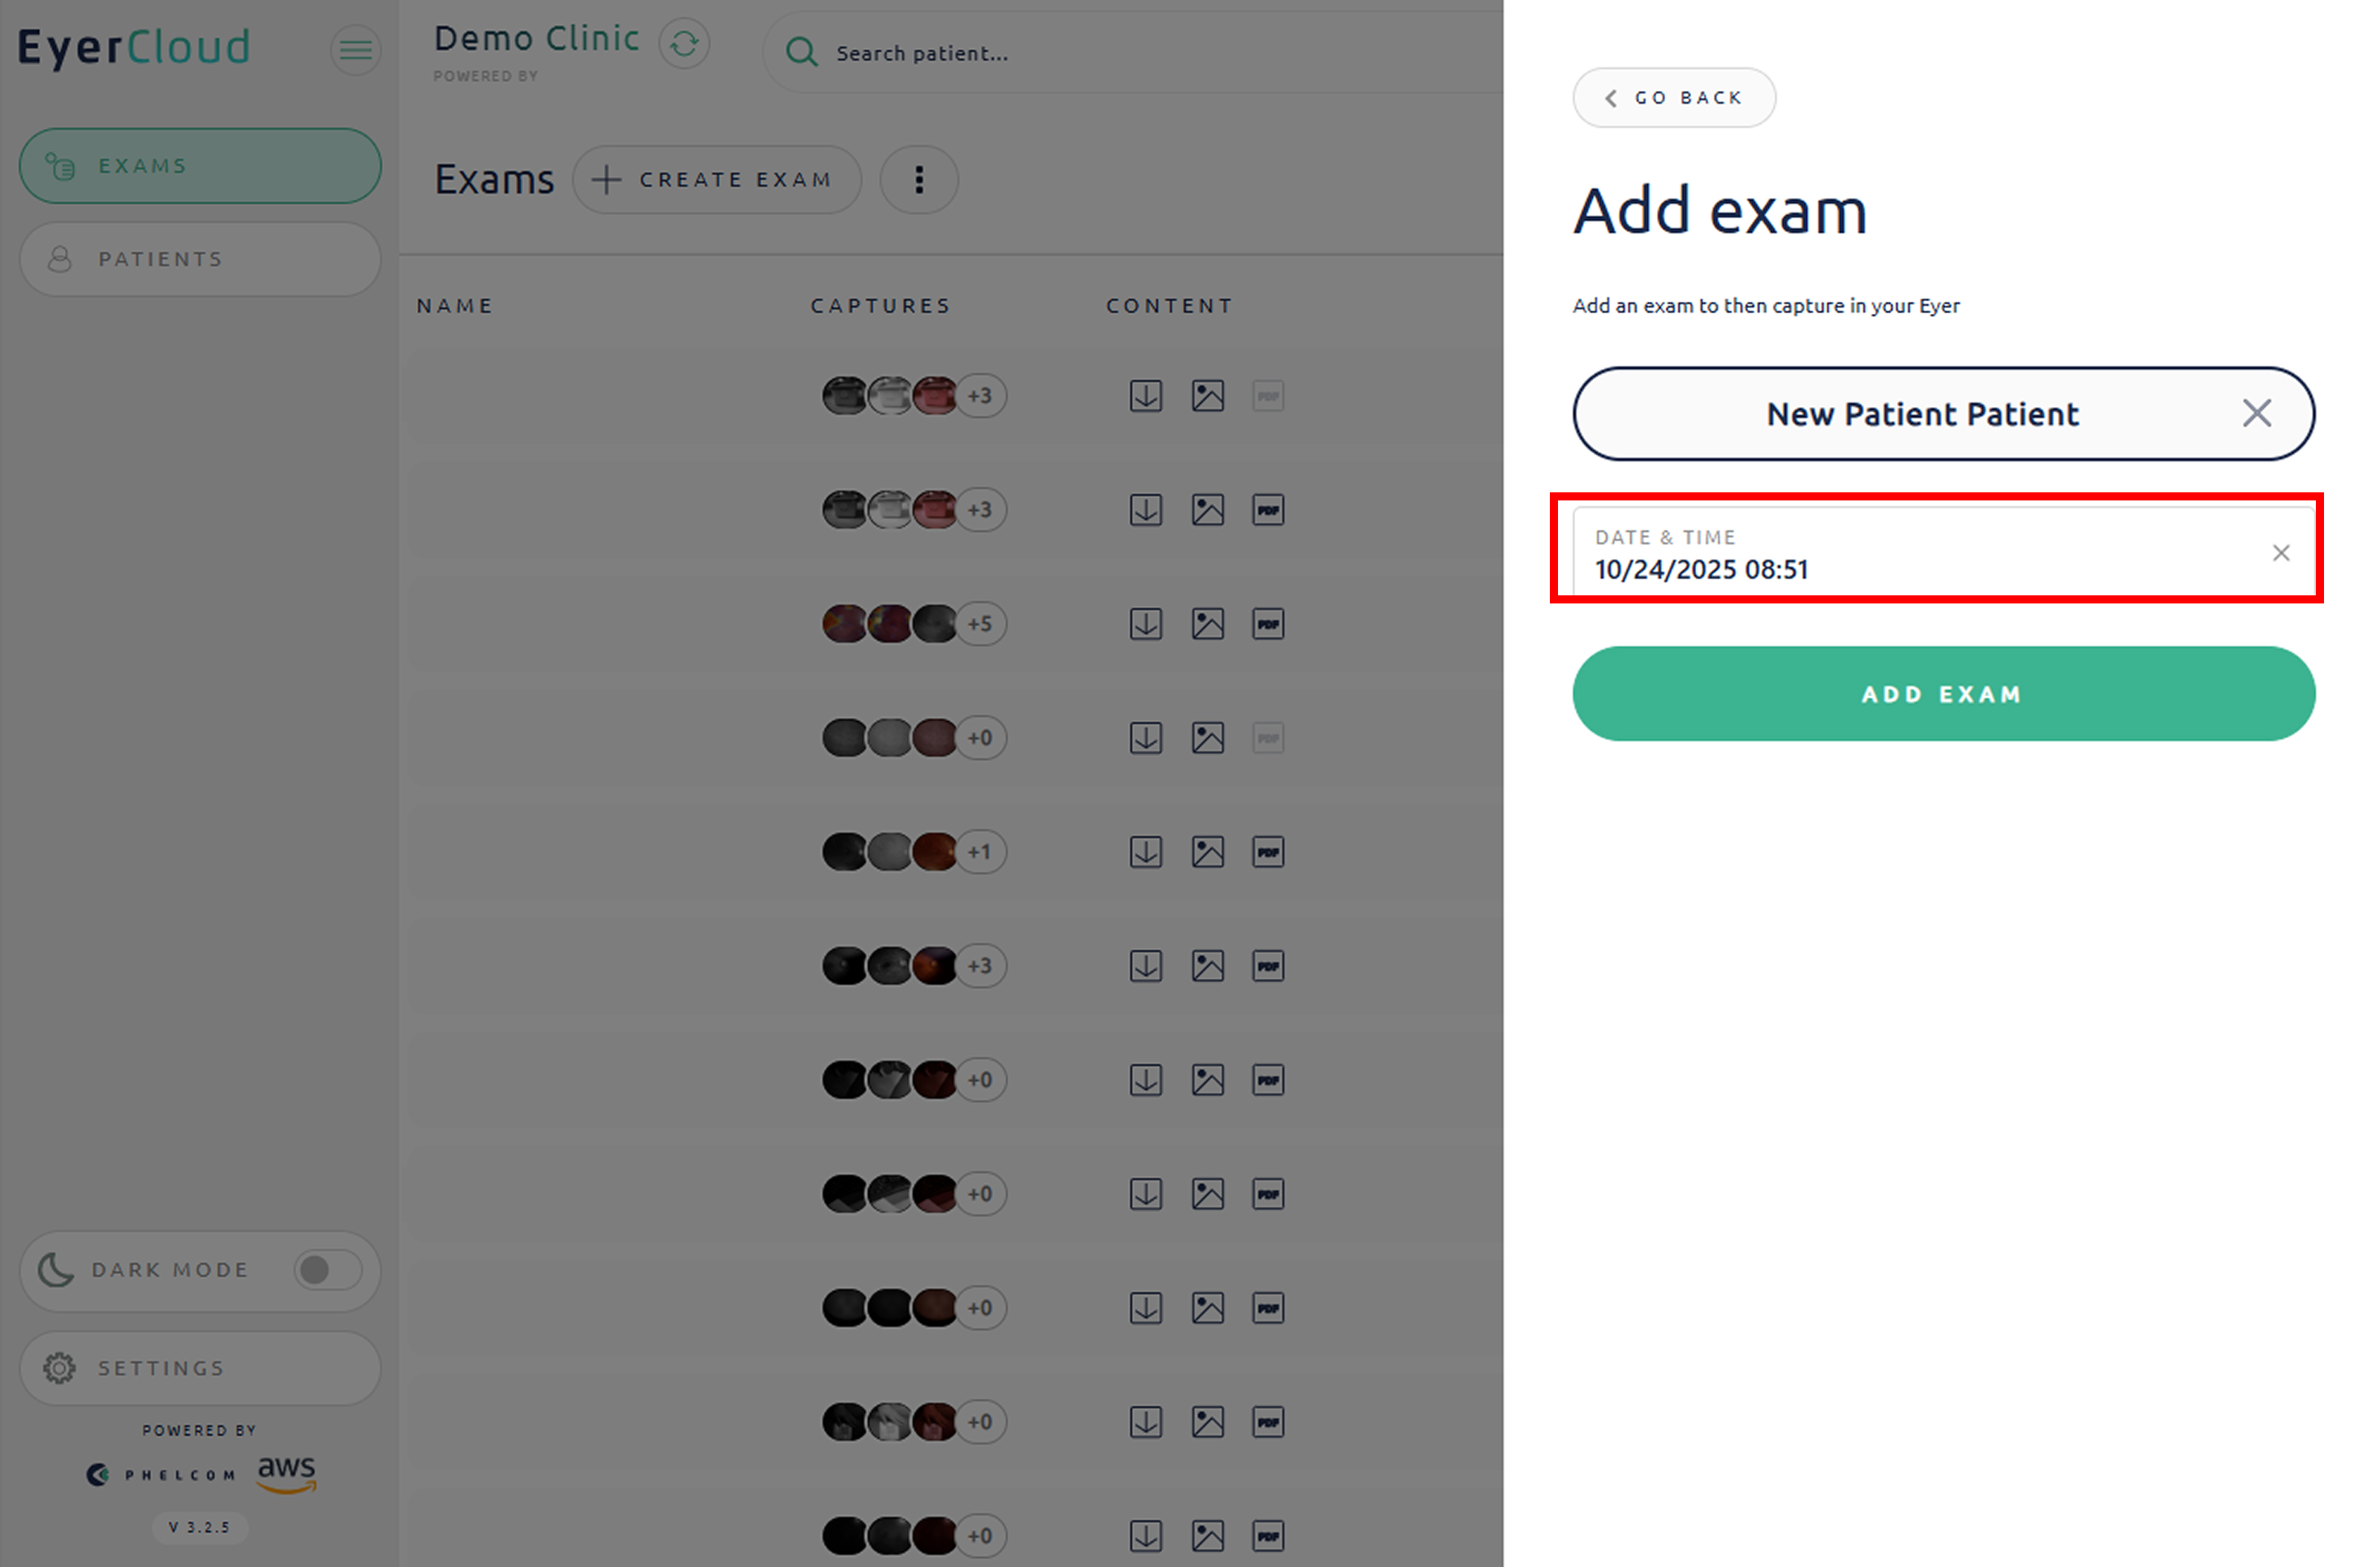
Task: Clear the date & time field
Action: coord(2280,552)
